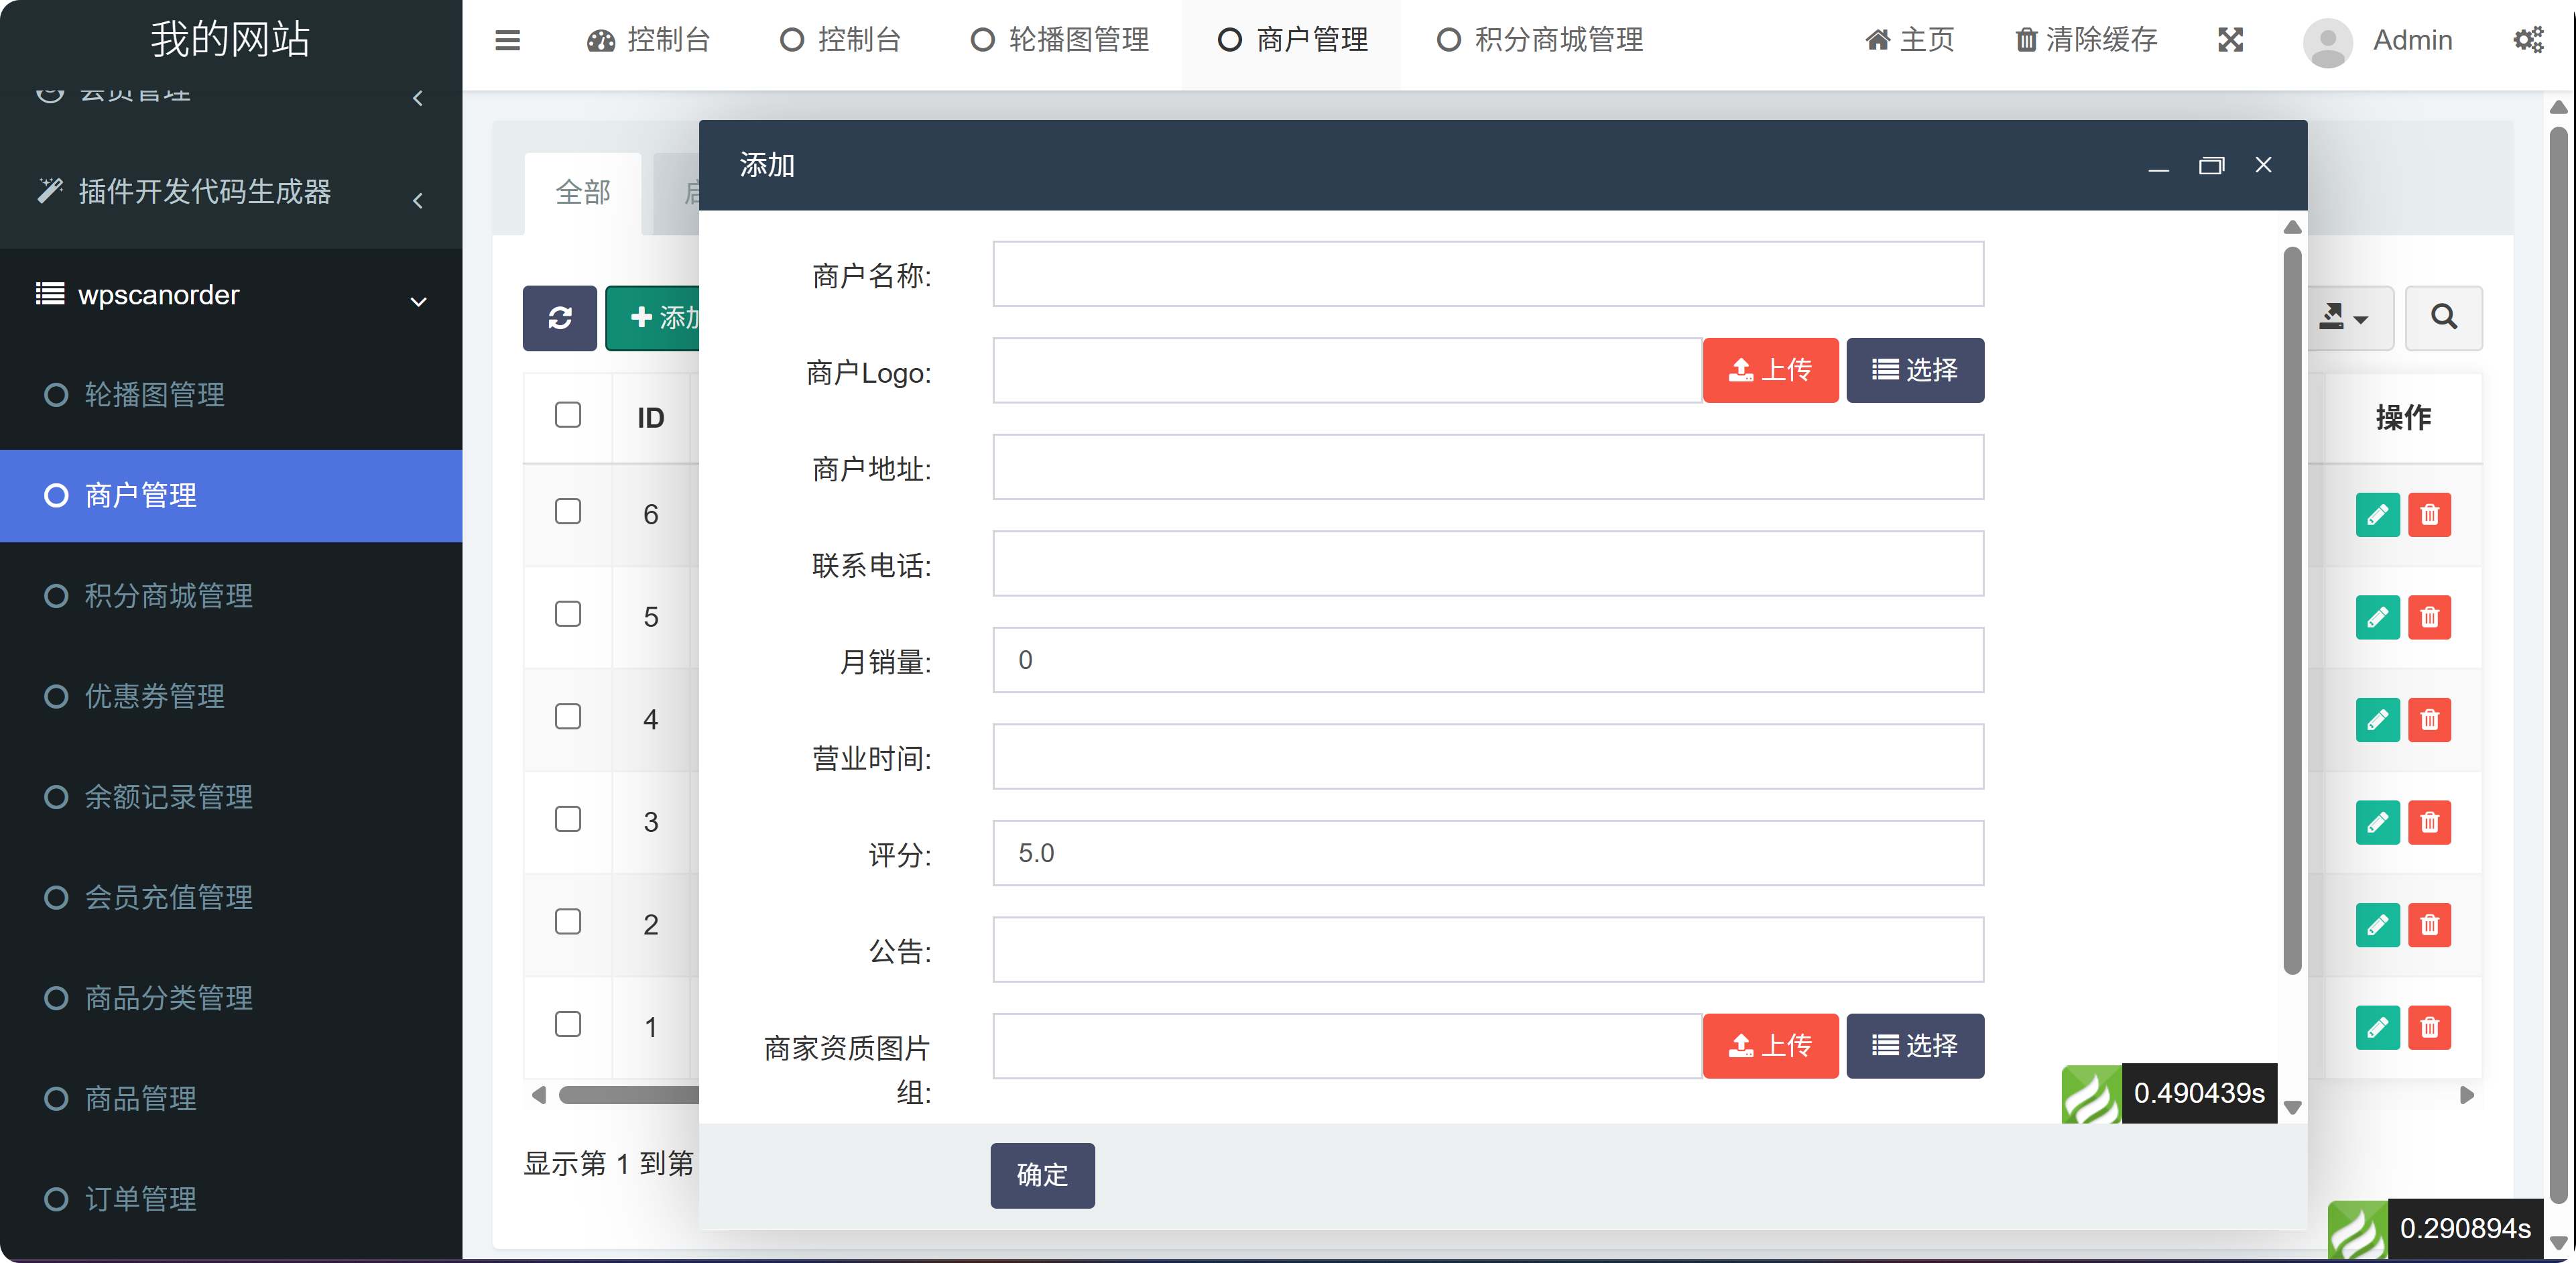This screenshot has height=1263, width=2576.
Task: Click the search magnifier icon
Action: [x=2443, y=318]
